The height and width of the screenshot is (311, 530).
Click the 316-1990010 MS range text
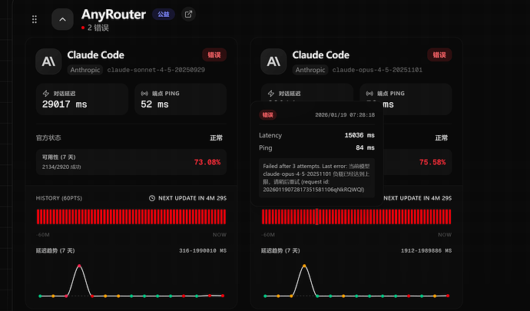click(x=203, y=250)
